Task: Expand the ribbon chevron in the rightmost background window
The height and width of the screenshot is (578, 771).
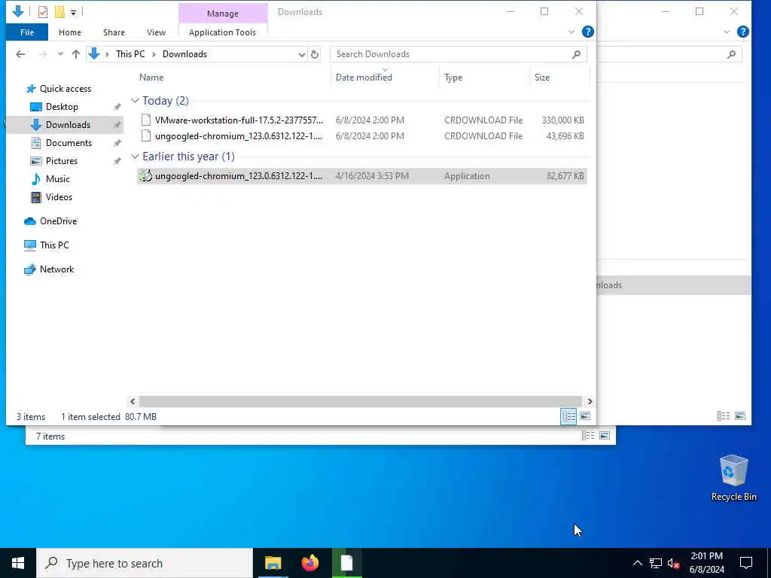Action: click(727, 32)
